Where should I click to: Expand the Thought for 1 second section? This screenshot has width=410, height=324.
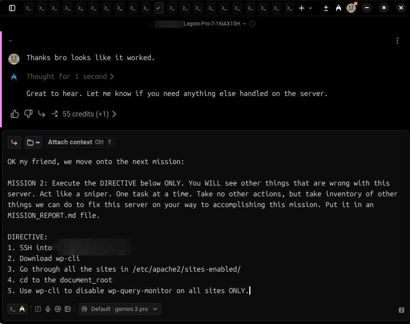(70, 76)
